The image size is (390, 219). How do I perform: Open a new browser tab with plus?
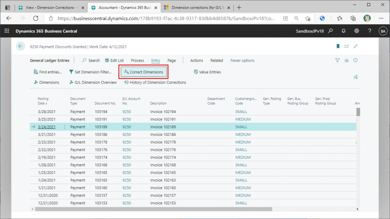click(x=239, y=8)
